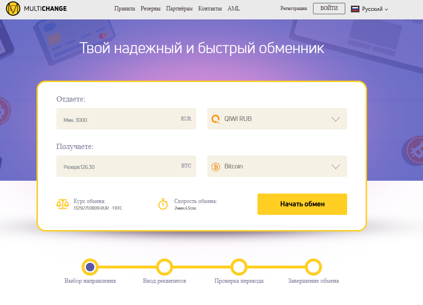The width and height of the screenshot is (423, 305).
Task: Click the Завершение обмена step circle
Action: pos(313,267)
